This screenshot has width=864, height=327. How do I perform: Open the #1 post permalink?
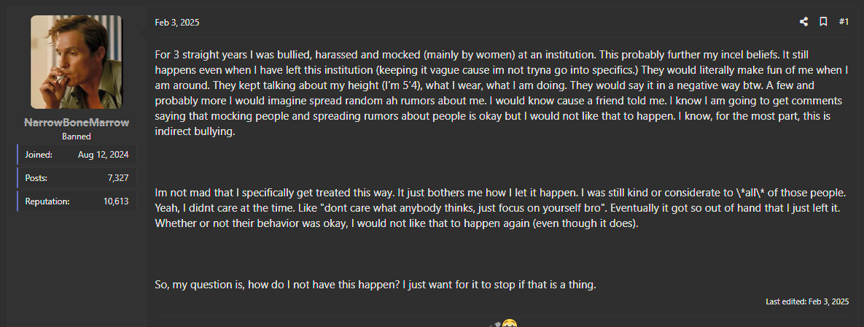tap(844, 22)
